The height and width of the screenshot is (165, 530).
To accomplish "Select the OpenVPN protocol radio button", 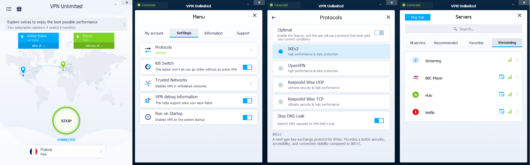I will coord(280,68).
